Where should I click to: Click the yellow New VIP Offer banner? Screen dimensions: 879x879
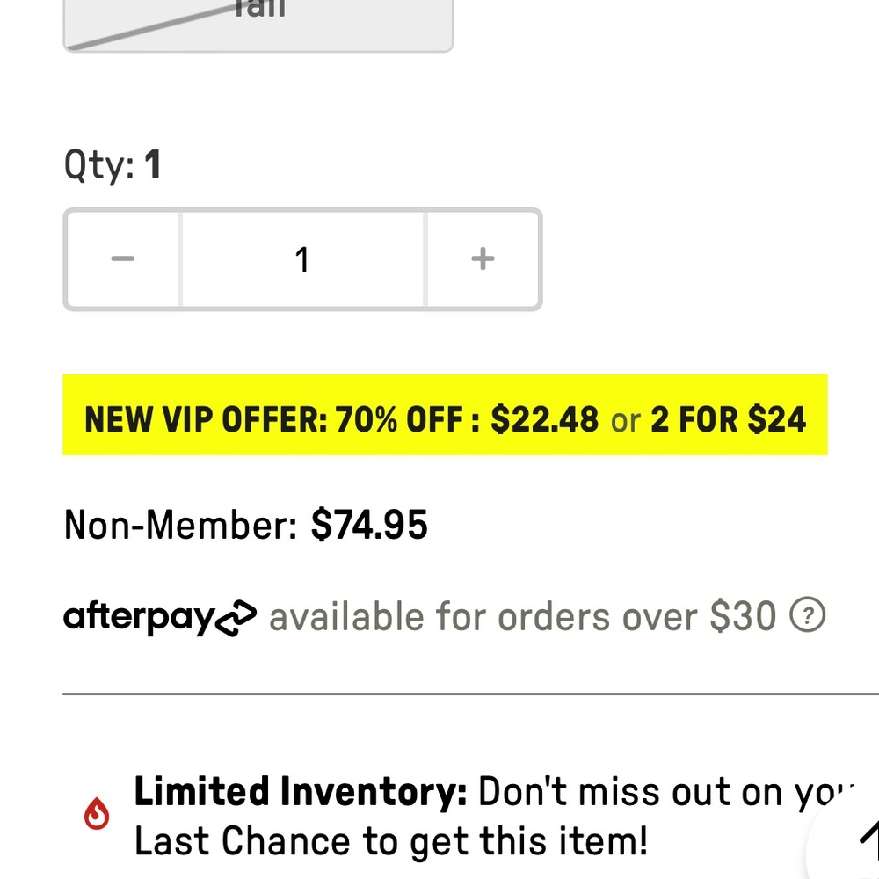445,416
